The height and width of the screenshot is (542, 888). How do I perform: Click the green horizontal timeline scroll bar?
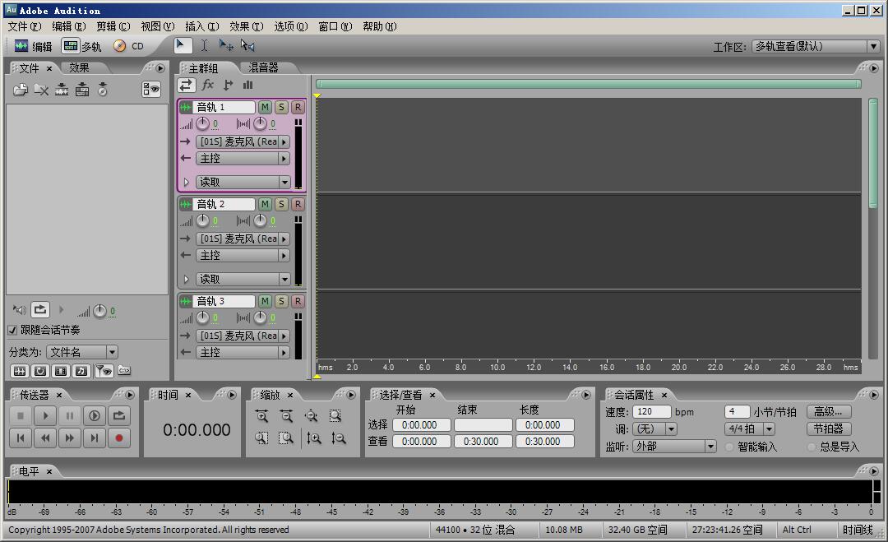click(589, 85)
